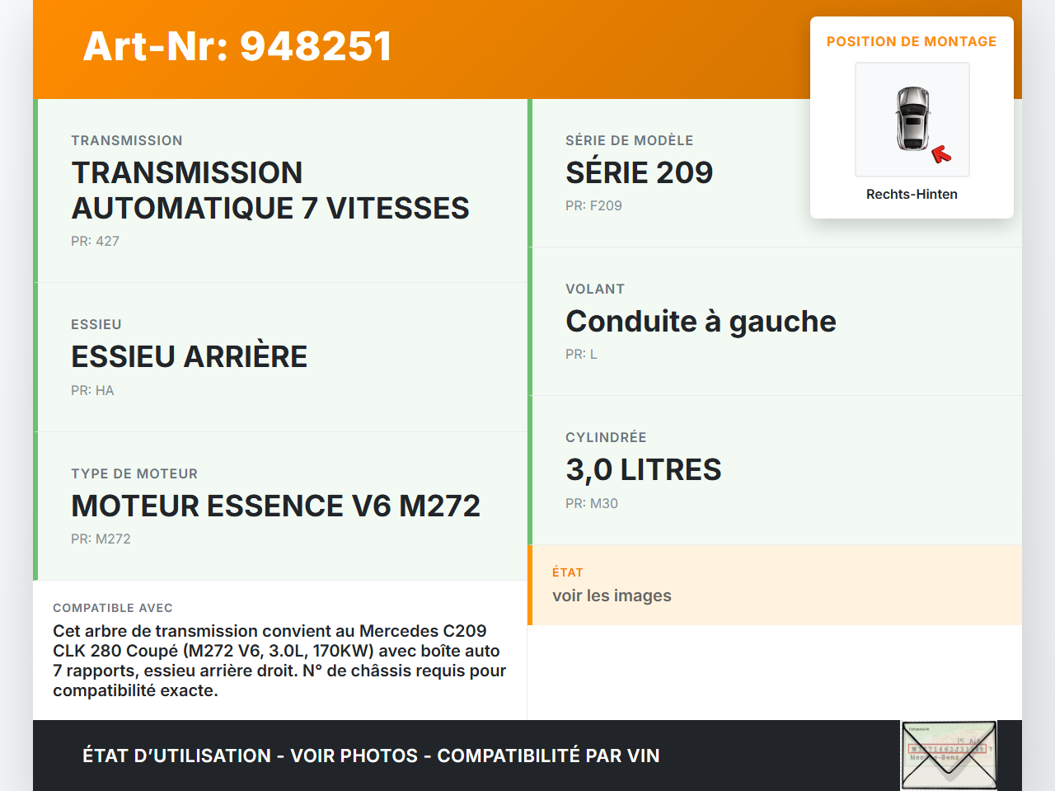Viewport: 1055px width, 791px height.
Task: Select the 'SÉRIE 209' value
Action: pos(640,172)
